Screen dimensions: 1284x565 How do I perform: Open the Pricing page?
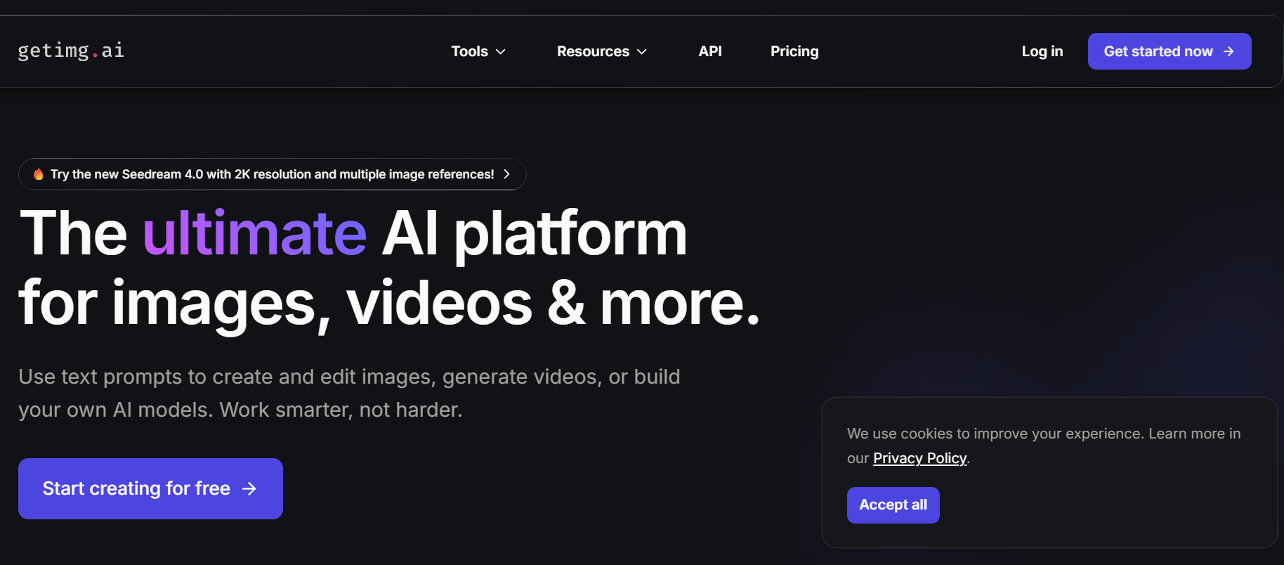[794, 51]
